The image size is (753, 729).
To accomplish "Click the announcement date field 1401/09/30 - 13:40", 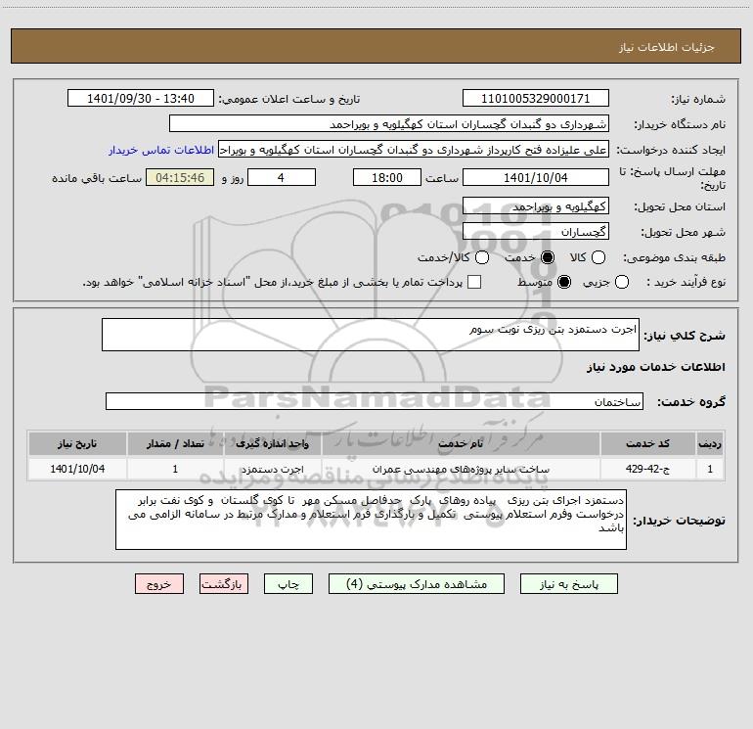I will coord(141,99).
